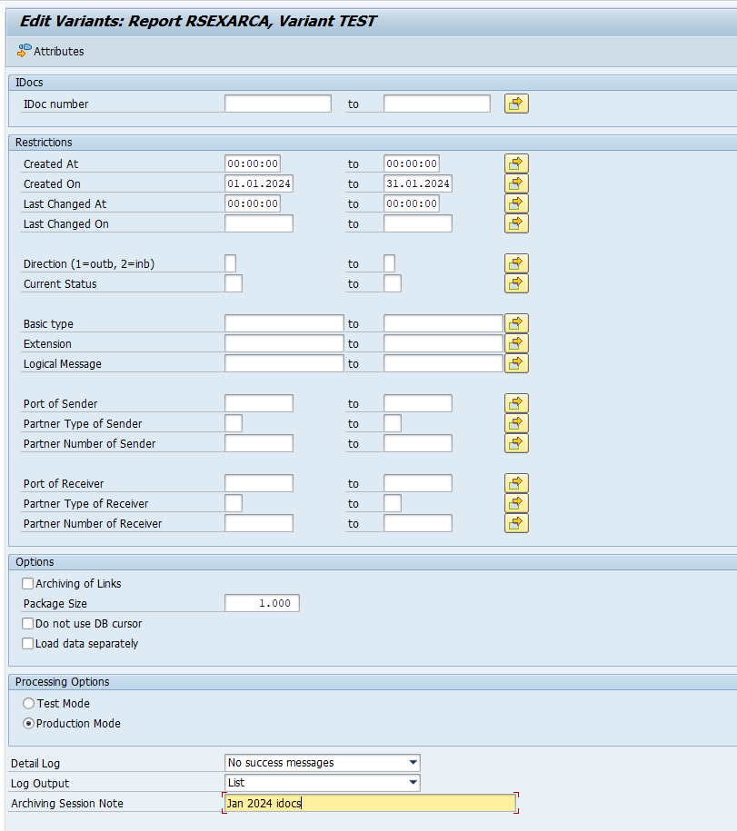Open multiple selection for Direction field
Image resolution: width=737 pixels, height=831 pixels.
click(516, 263)
